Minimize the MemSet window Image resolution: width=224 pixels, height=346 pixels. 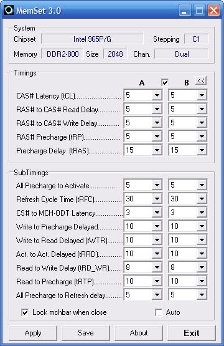[x=185, y=11]
